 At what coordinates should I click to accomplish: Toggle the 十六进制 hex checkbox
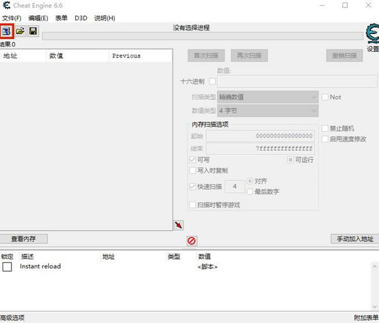click(x=212, y=81)
